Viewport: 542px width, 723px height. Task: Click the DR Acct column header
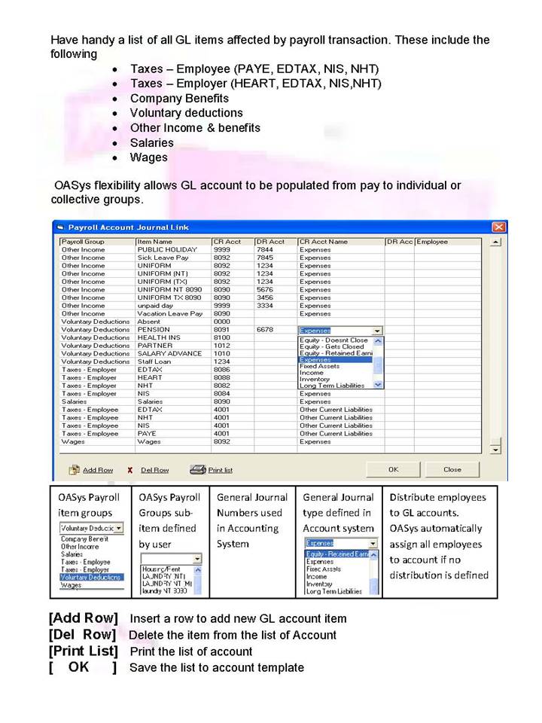[x=276, y=242]
